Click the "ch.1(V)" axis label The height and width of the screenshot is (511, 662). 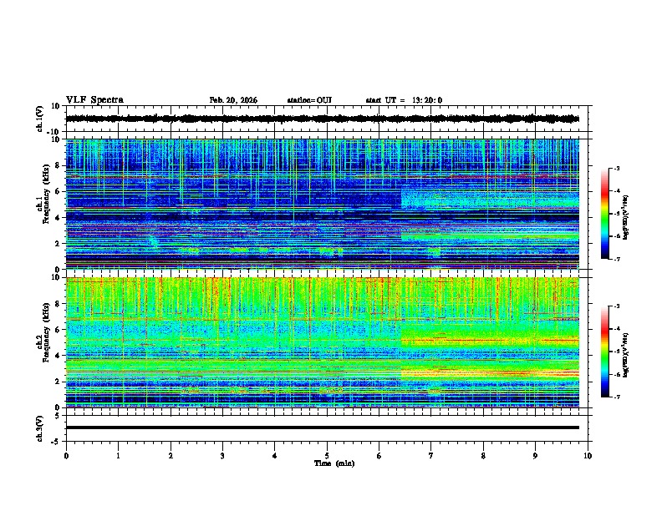click(40, 119)
